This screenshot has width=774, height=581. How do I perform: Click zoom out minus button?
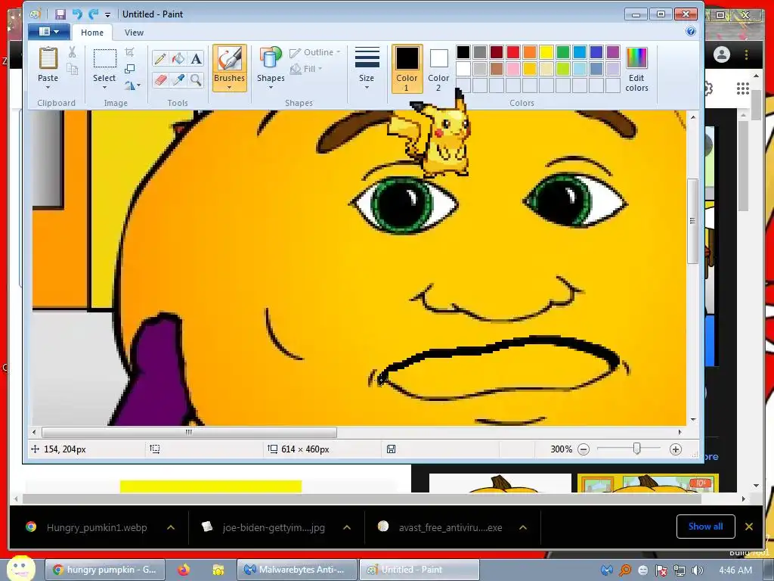click(x=584, y=449)
